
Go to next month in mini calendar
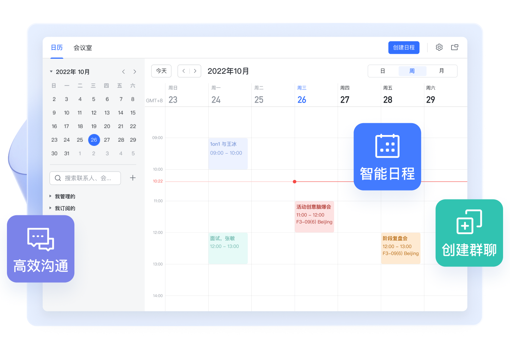click(x=135, y=72)
